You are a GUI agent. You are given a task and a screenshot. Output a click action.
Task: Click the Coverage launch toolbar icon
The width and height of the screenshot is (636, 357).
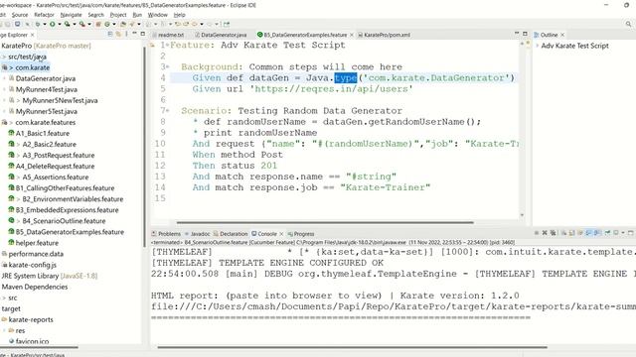67,24
